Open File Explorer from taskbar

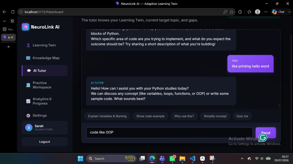pos(182,159)
